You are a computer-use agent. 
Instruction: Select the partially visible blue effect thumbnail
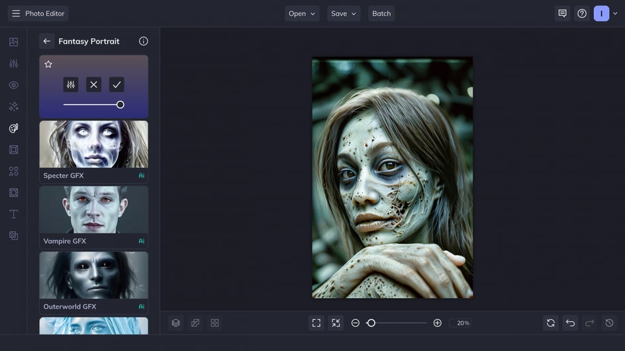[x=93, y=326]
